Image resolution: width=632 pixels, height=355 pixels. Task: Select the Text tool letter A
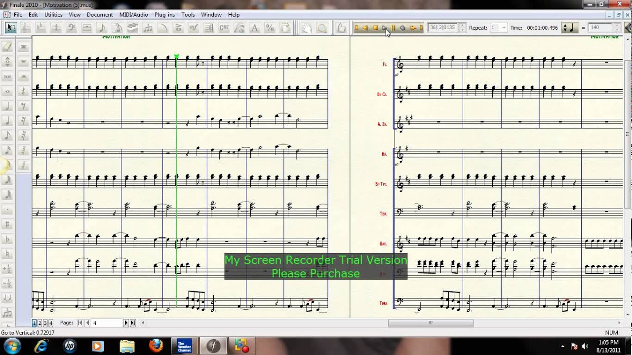point(255,28)
